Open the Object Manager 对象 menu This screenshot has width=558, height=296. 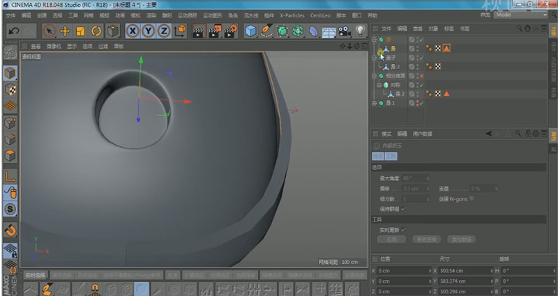click(433, 29)
